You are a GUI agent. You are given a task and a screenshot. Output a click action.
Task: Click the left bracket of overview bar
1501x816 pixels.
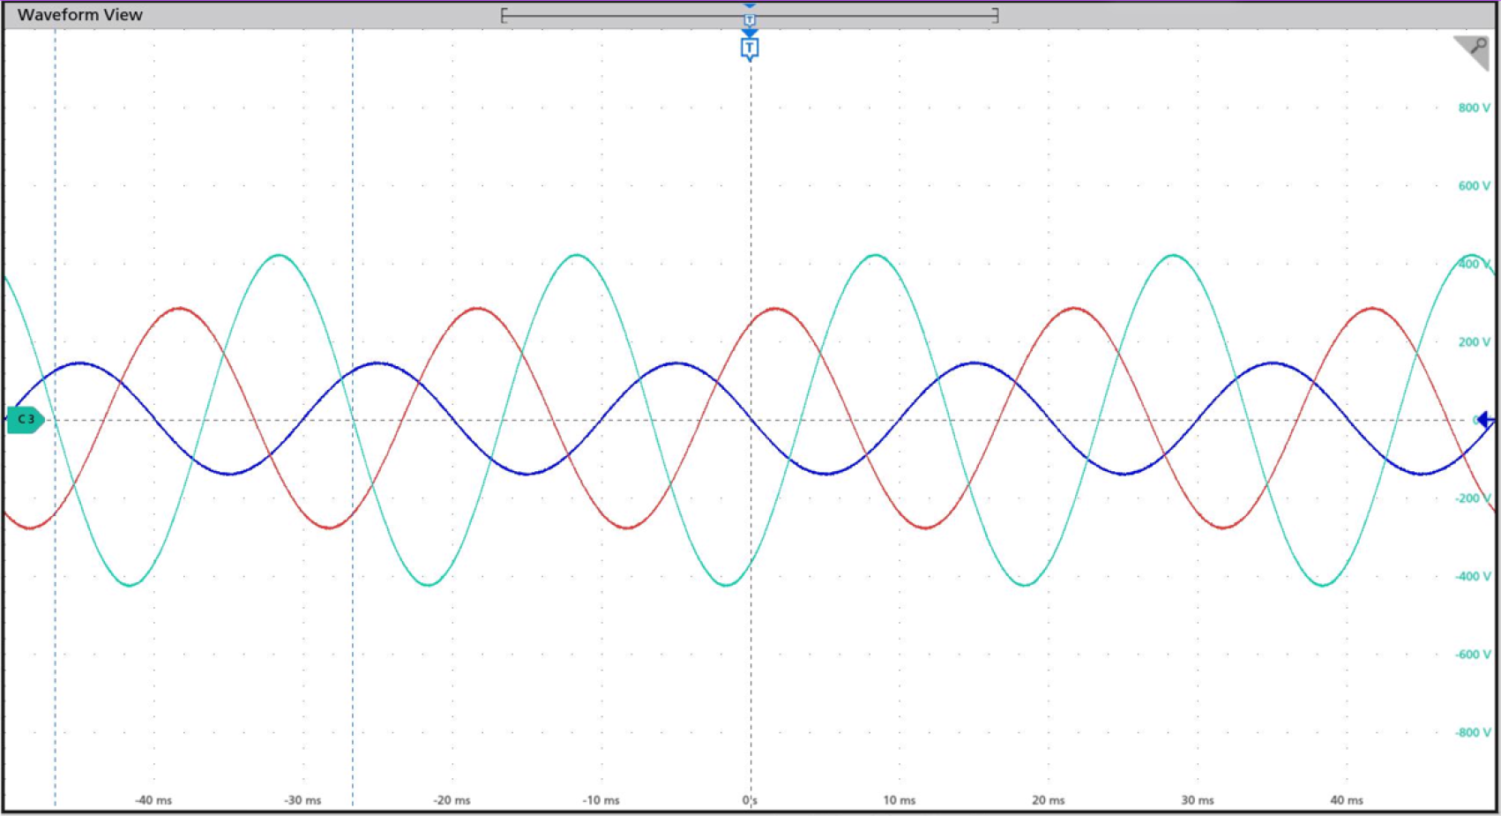(504, 15)
